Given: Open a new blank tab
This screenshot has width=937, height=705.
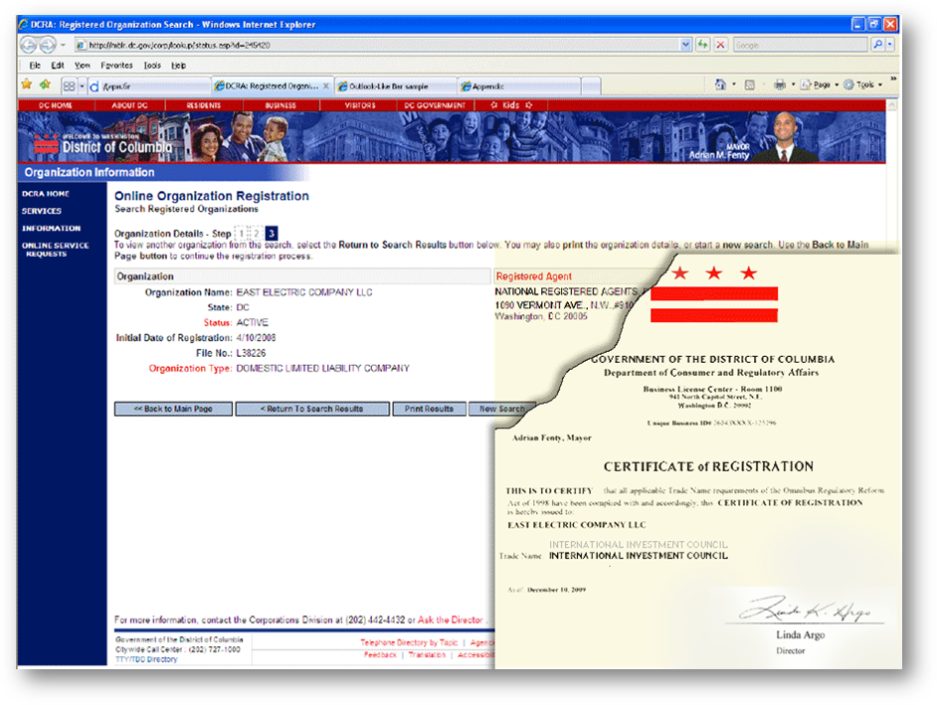Looking at the screenshot, I should [591, 87].
